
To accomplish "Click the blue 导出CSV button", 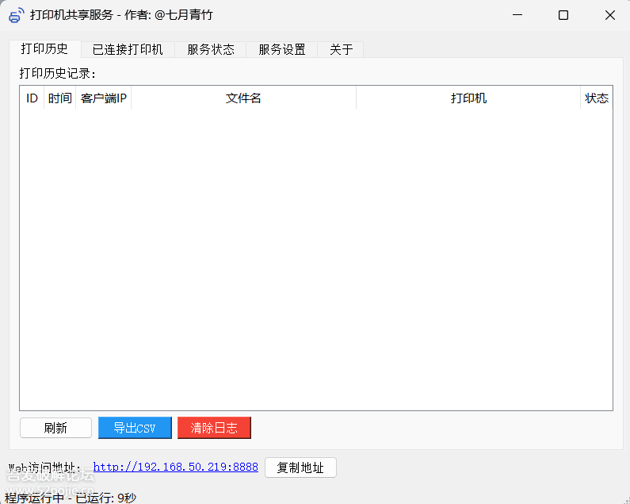I will [x=135, y=428].
